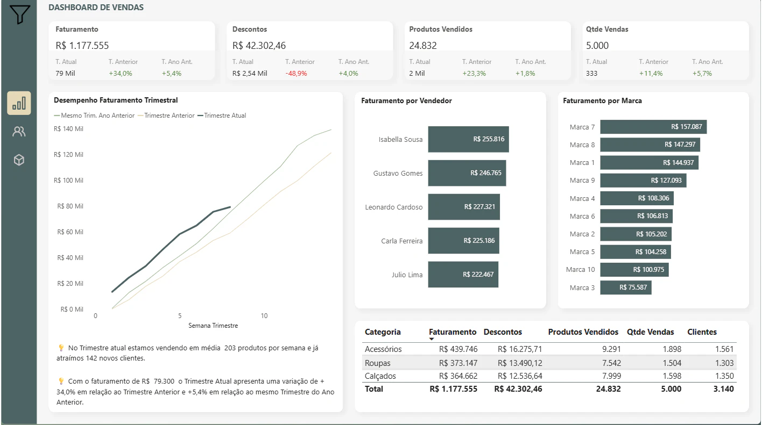
Task: Click the Calçados category row
Action: click(551, 376)
